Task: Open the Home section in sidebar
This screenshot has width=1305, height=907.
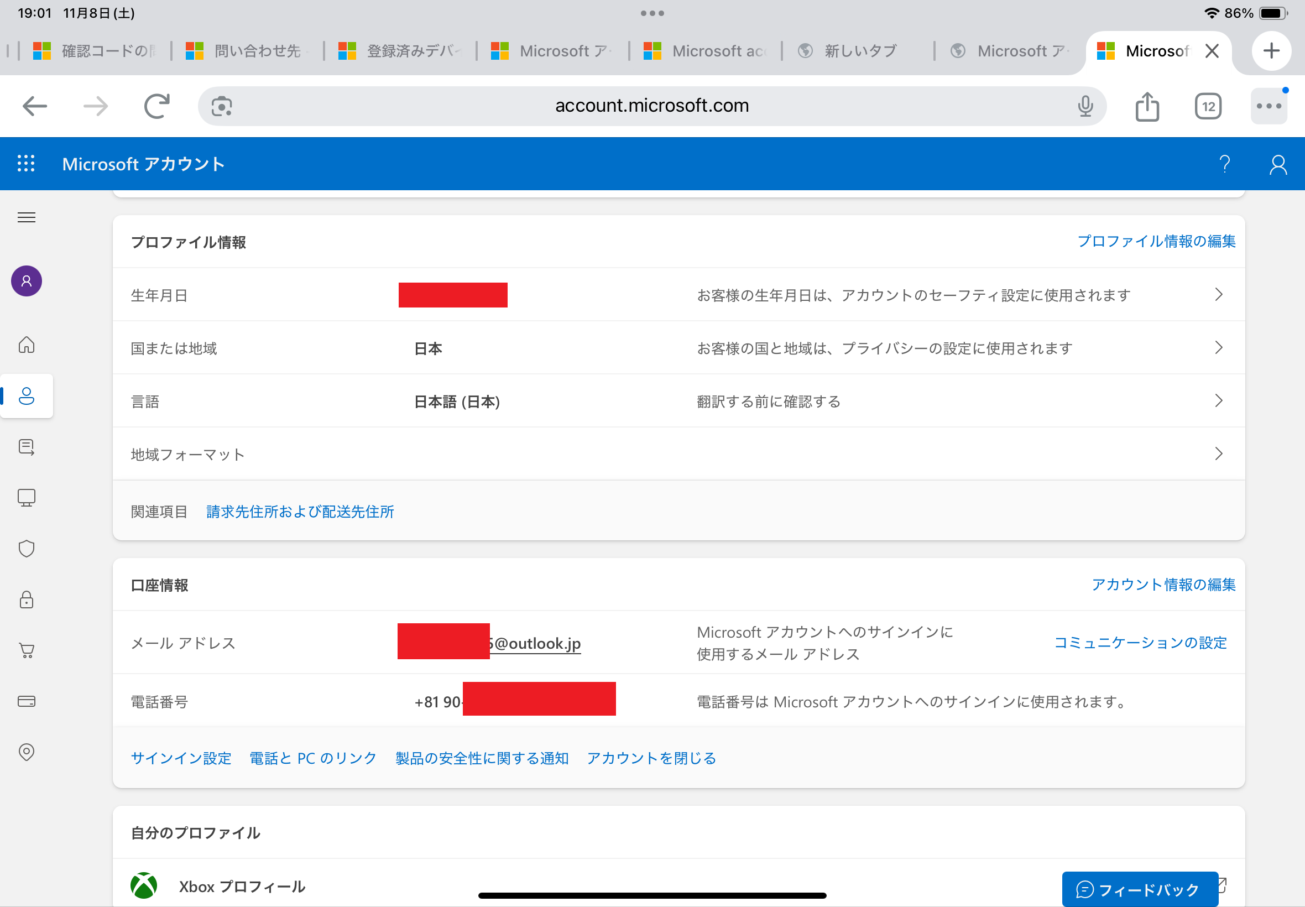Action: (x=26, y=344)
